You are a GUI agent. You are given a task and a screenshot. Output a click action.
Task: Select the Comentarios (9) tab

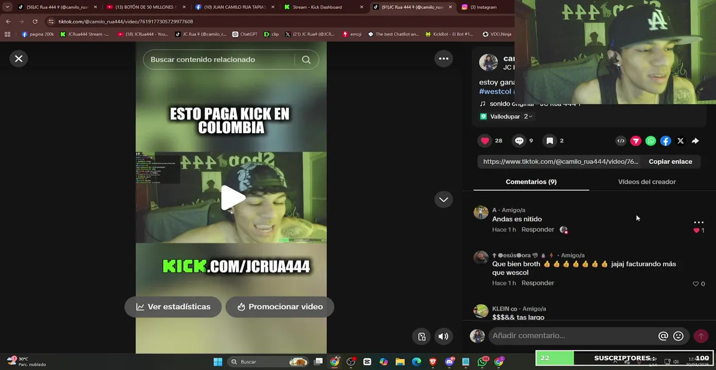point(531,182)
